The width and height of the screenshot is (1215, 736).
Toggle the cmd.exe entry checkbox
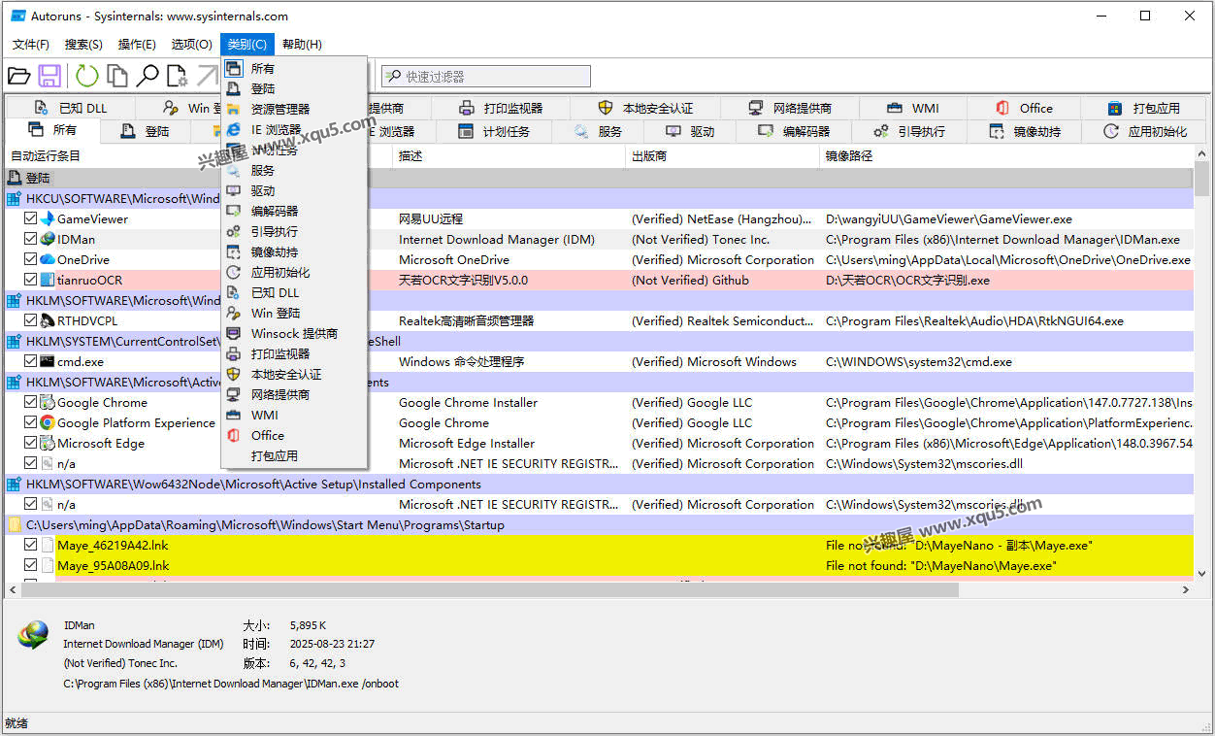point(31,362)
